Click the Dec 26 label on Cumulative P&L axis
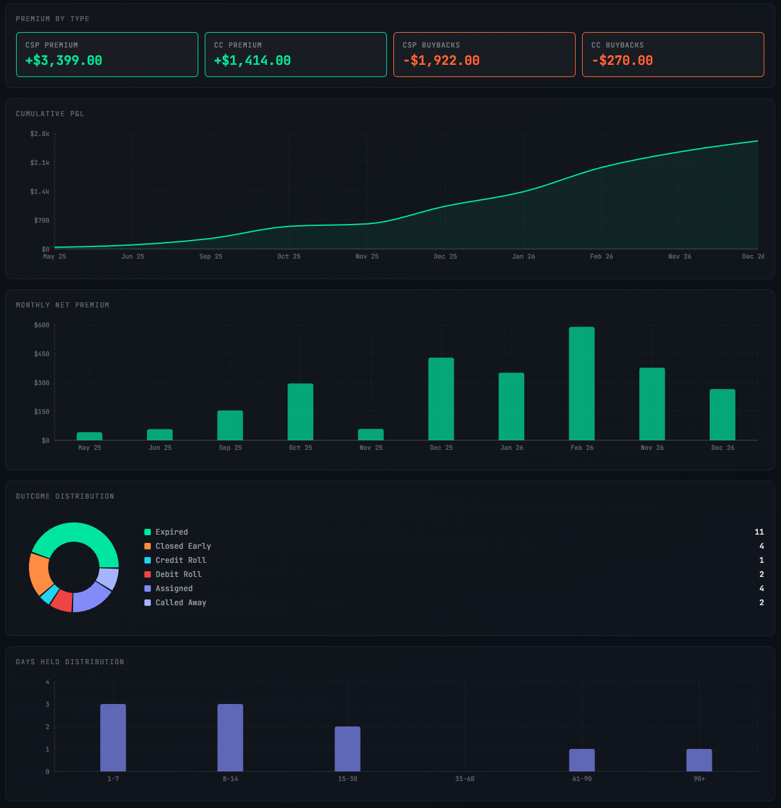781x808 pixels. coord(752,255)
